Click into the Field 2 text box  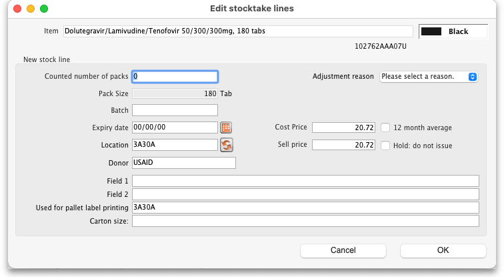(305, 194)
